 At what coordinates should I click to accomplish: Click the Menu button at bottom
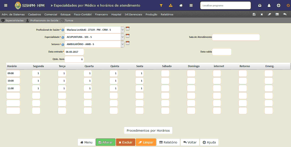(x=86, y=142)
